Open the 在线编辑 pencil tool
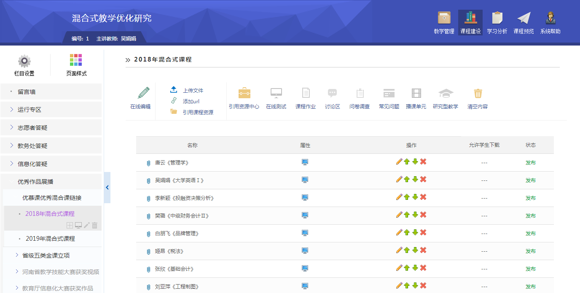 [x=143, y=94]
